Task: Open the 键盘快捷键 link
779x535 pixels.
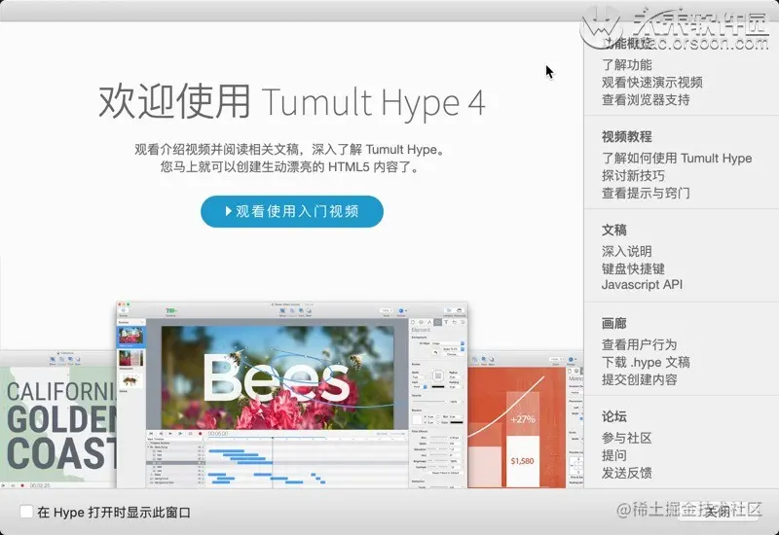Action: click(x=633, y=269)
